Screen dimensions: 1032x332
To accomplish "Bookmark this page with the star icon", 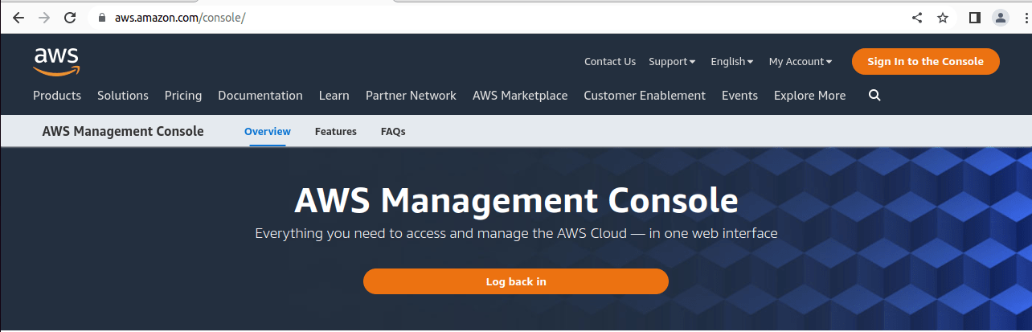I will coord(943,18).
